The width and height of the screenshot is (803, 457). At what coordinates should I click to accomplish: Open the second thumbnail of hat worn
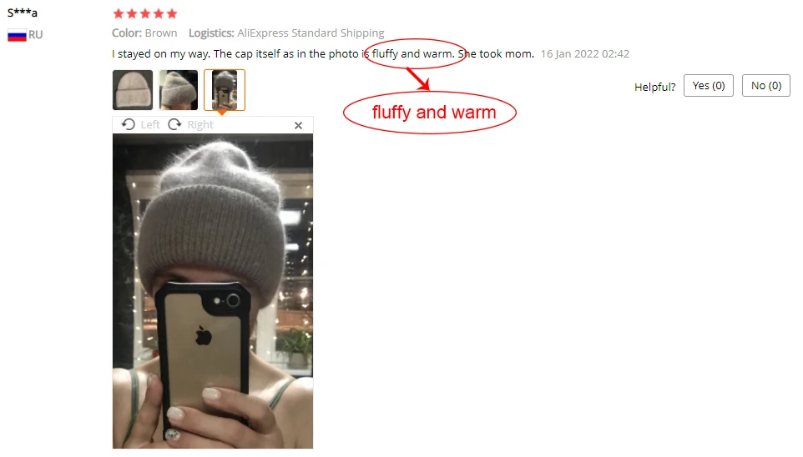pos(179,90)
